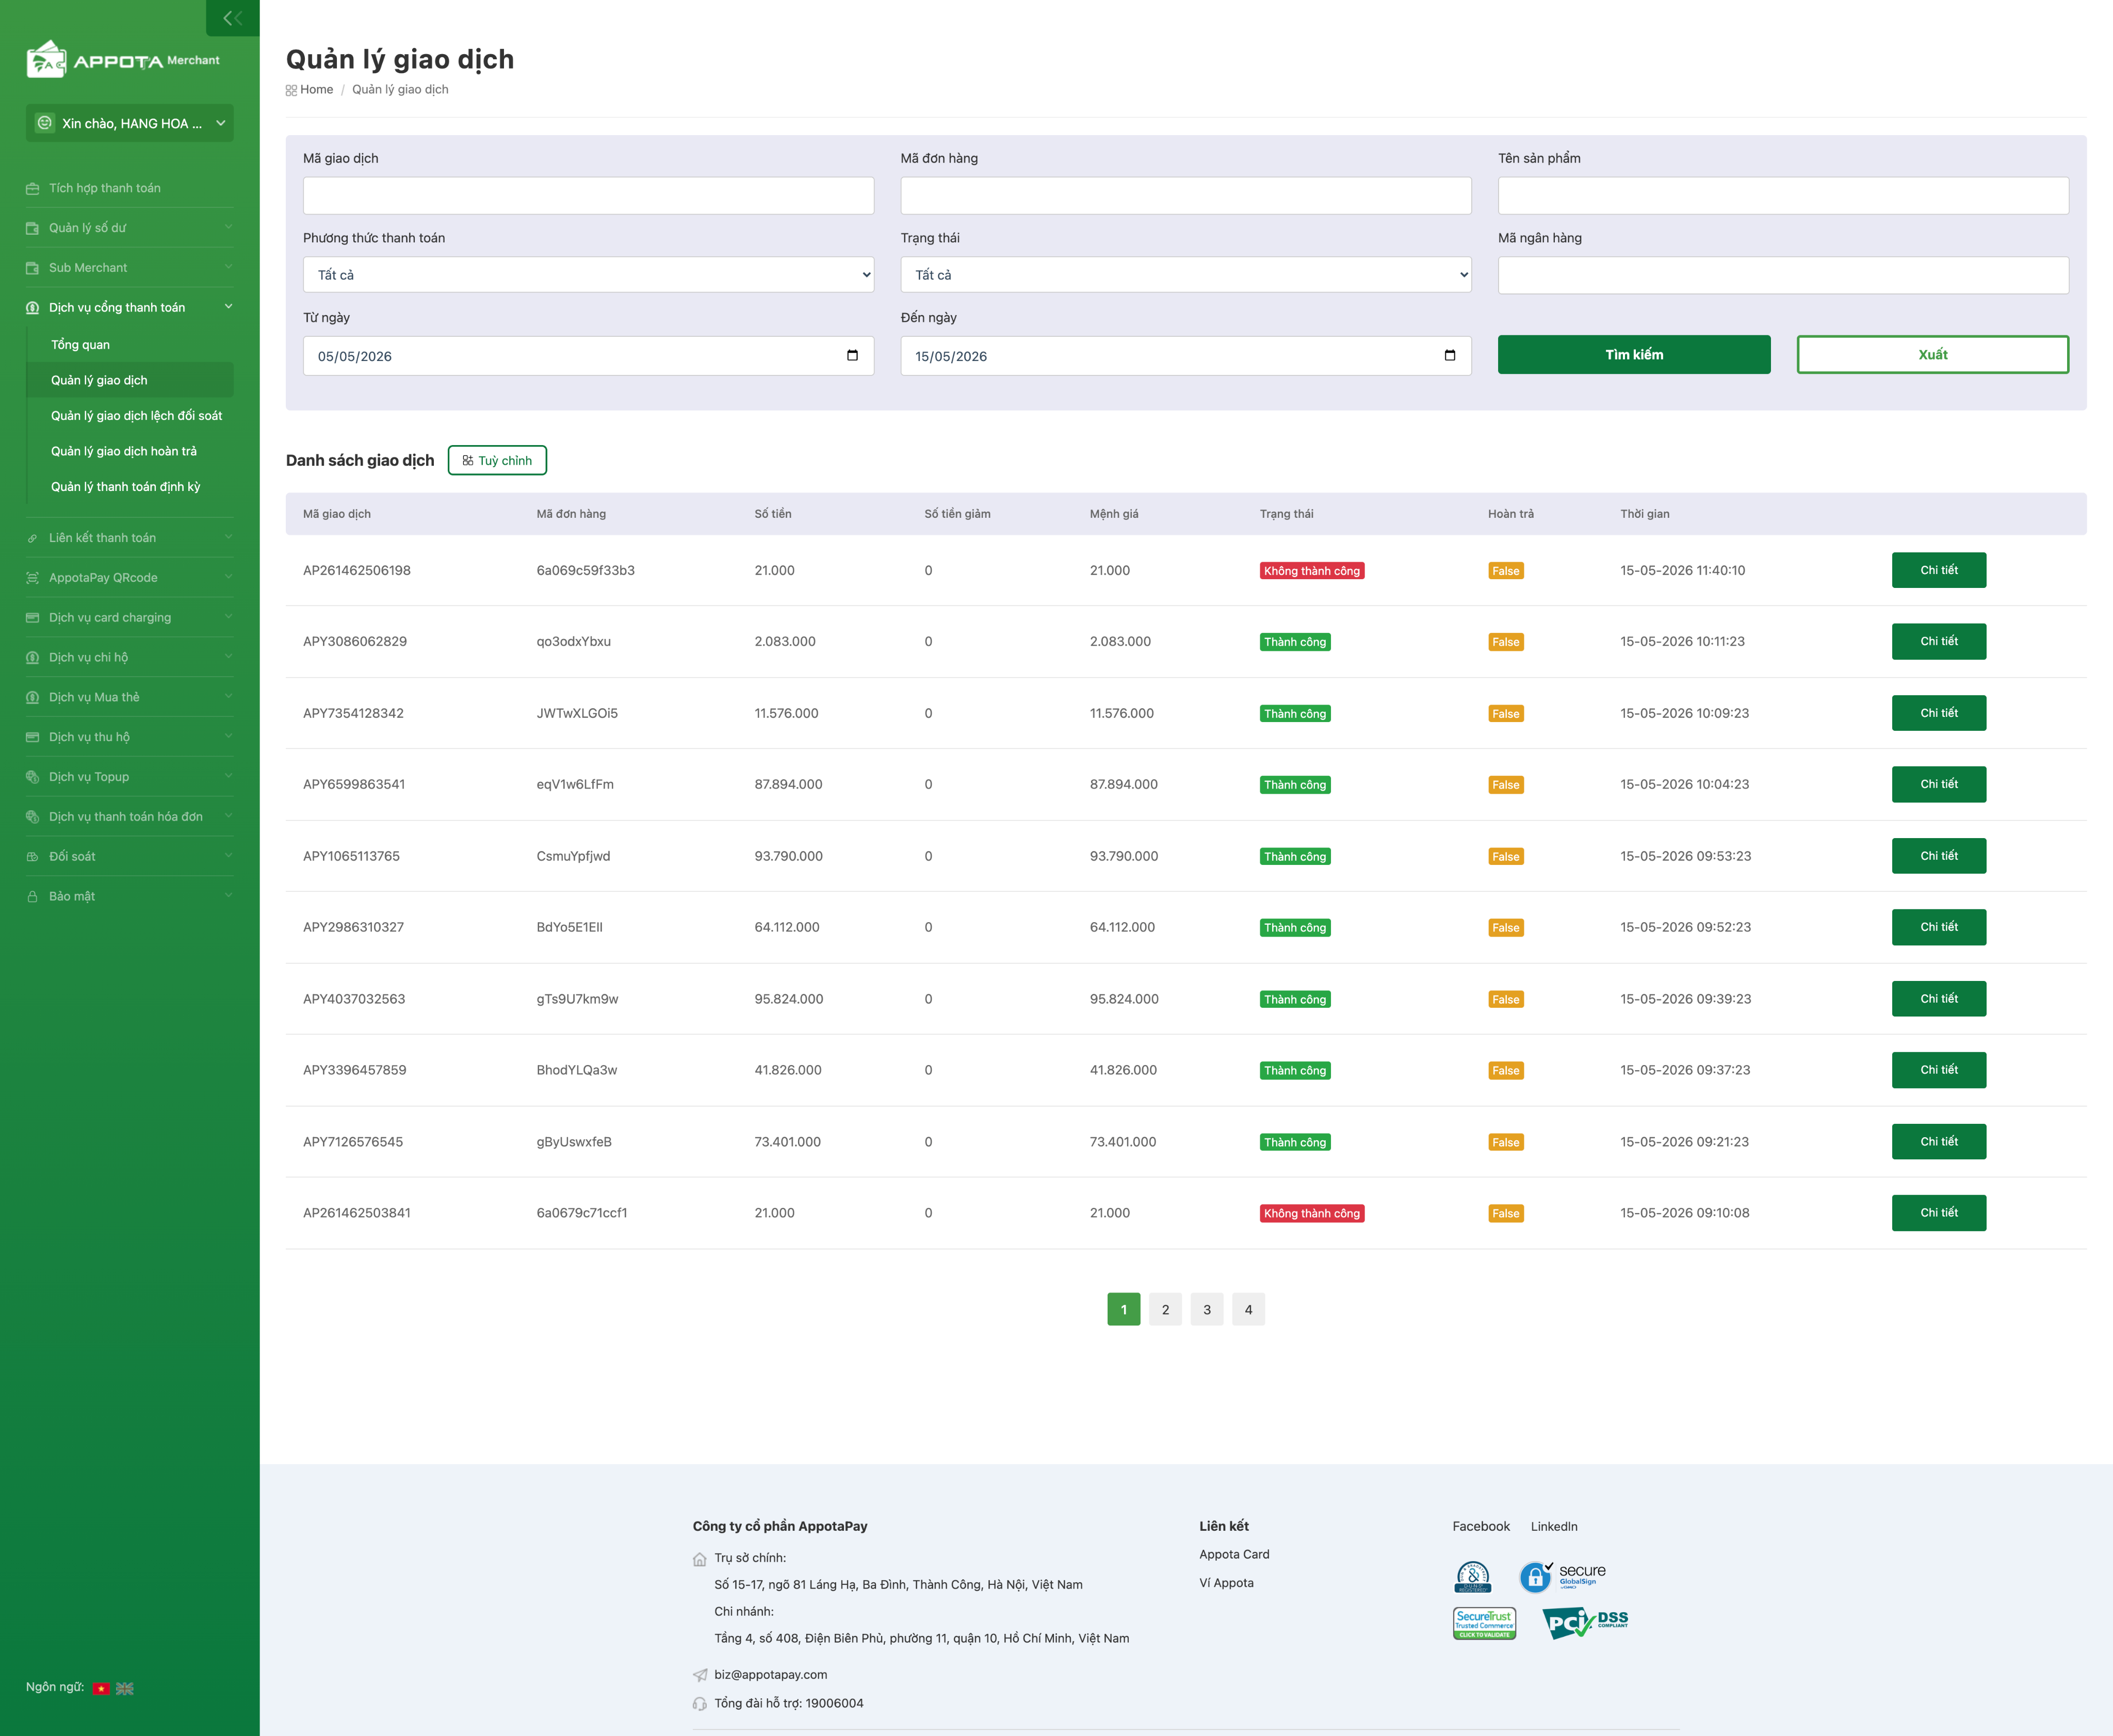Open the Xin chào, HANG HOA account dropdown
The width and height of the screenshot is (2113, 1736).
(130, 123)
